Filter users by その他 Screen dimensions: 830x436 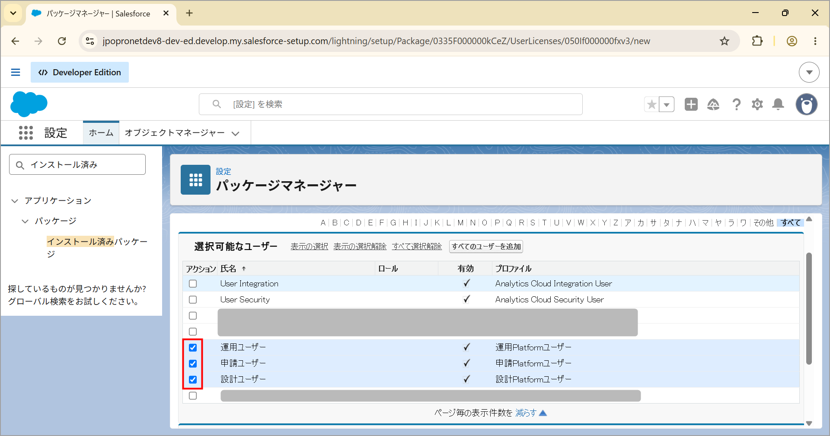[x=763, y=223]
